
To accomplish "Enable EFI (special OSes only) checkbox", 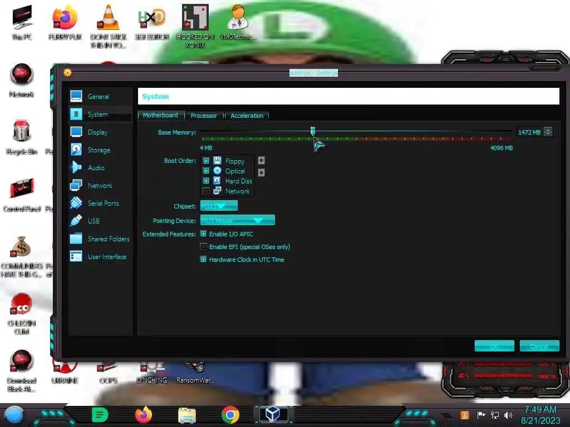I will click(x=204, y=246).
